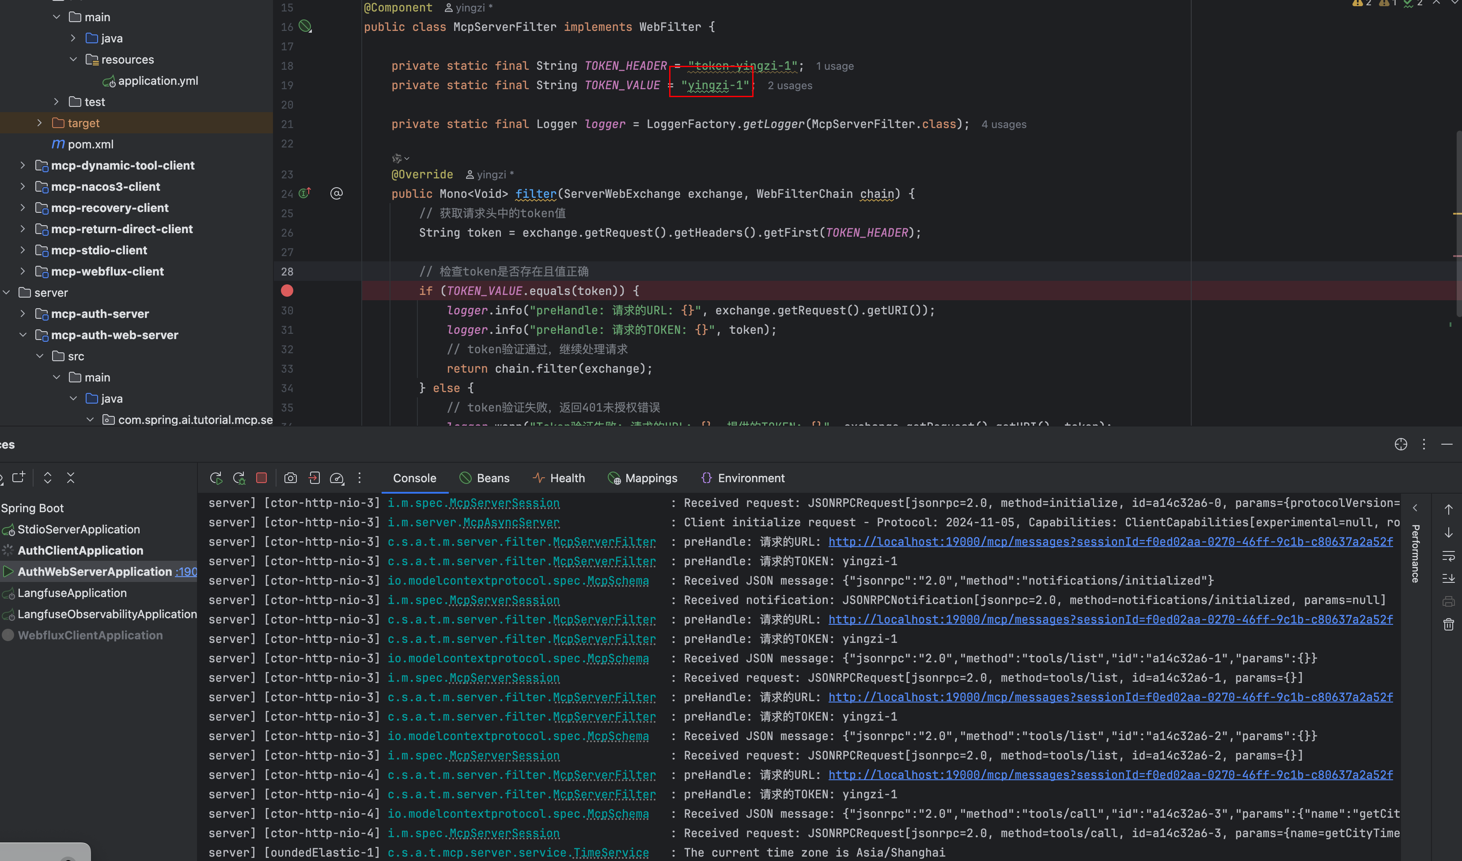
Task: Expand the target folder
Action: (39, 123)
